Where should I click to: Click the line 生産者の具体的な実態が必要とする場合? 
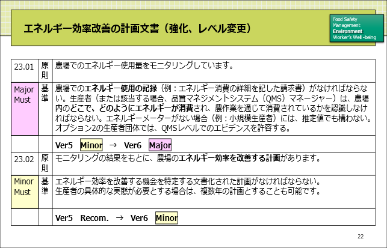(x=188, y=191)
